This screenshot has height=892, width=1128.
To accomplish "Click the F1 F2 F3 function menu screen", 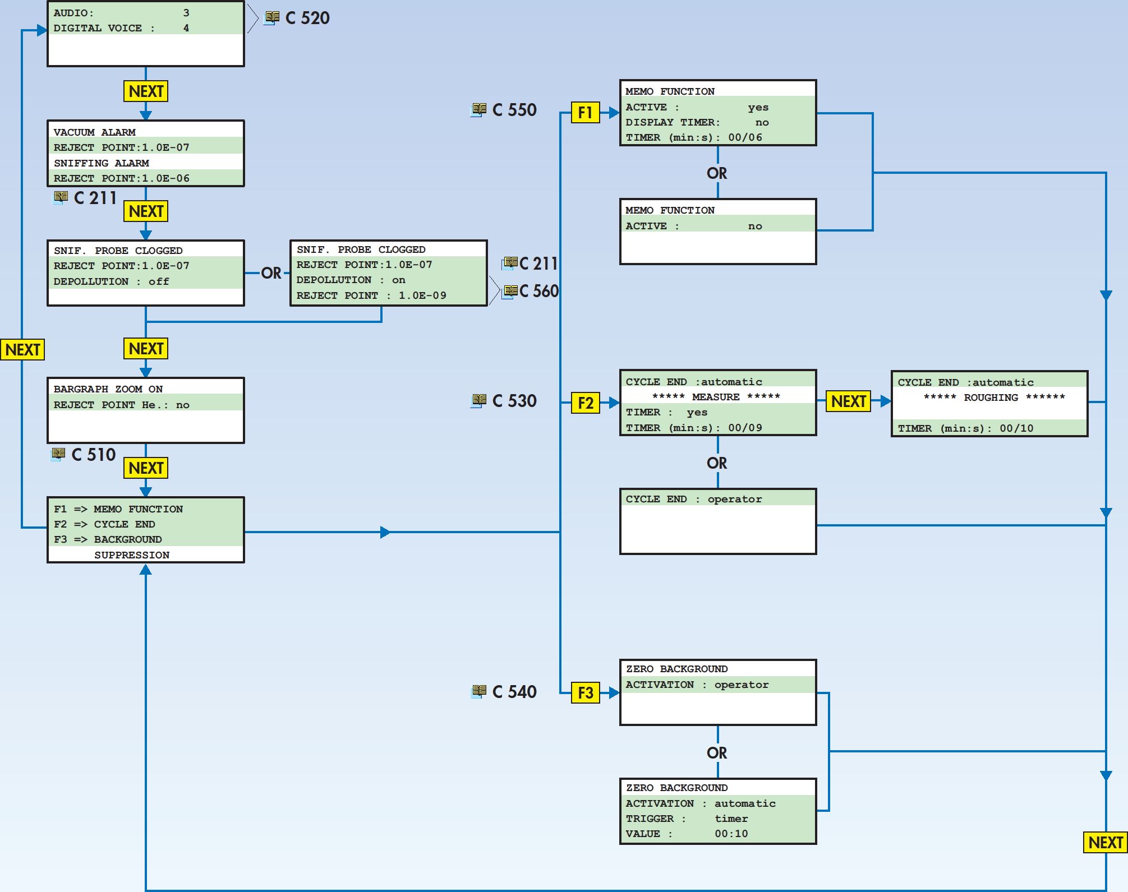I will (146, 530).
